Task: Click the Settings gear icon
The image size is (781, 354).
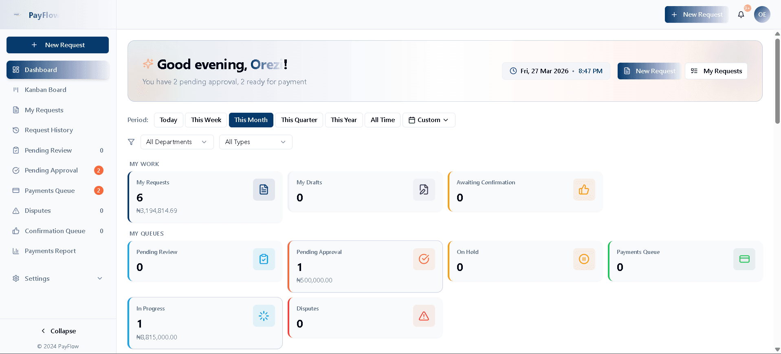Action: 16,278
